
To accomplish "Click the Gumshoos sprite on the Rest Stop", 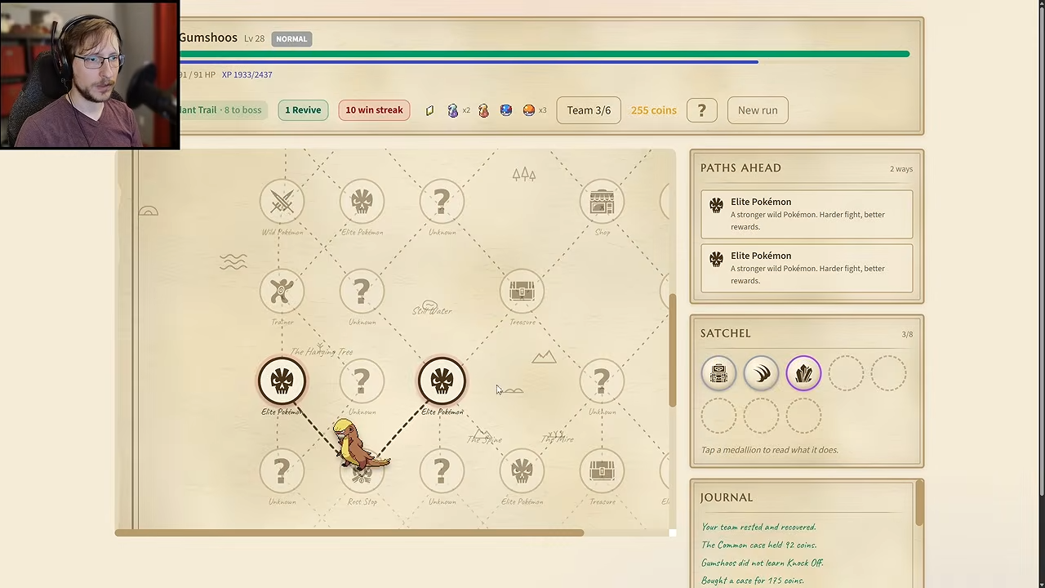I will (359, 446).
